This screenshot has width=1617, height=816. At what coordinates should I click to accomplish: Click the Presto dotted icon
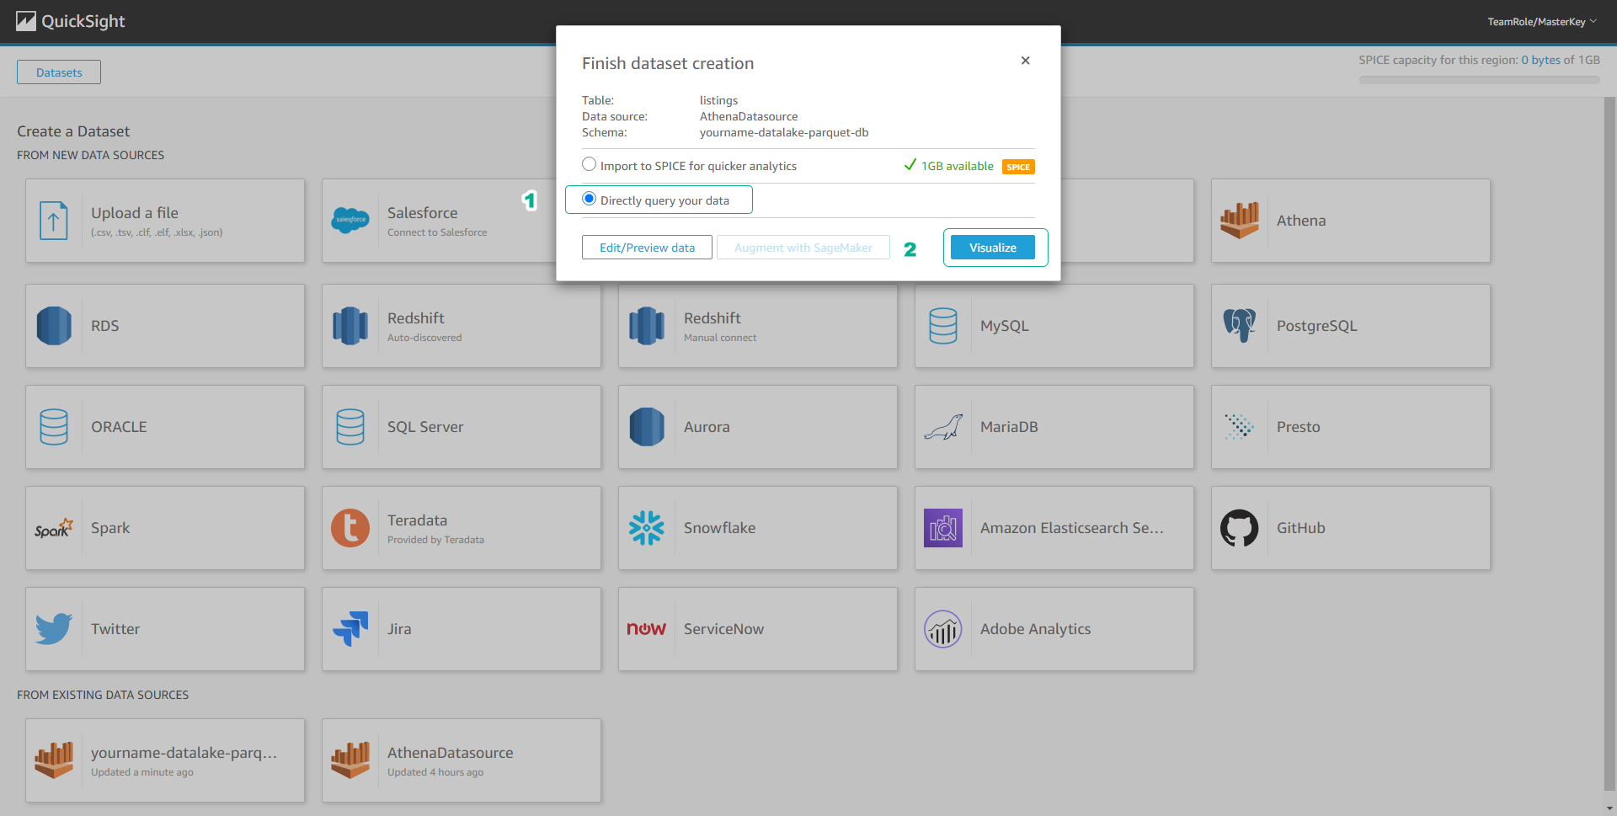coord(1240,427)
